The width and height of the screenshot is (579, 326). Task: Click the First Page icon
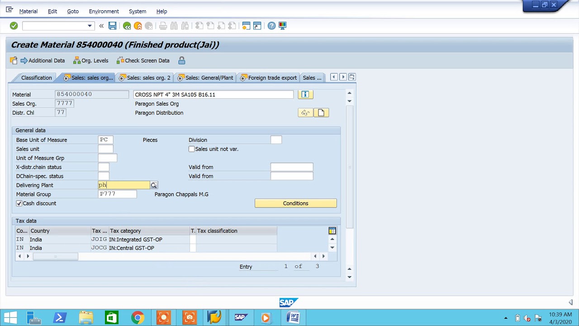coord(199,26)
